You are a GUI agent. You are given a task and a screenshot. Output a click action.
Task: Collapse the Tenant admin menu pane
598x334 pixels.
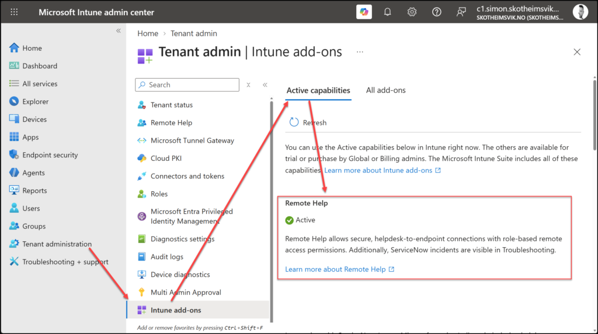tap(265, 85)
